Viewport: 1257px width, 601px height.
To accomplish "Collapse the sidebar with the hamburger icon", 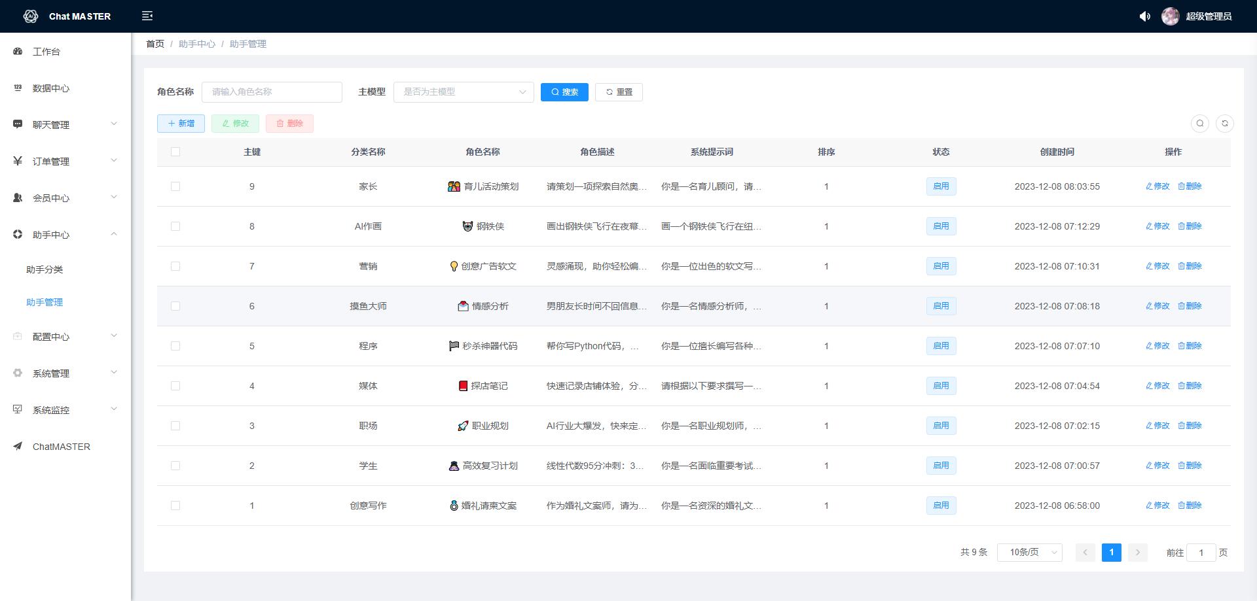I will (x=147, y=16).
